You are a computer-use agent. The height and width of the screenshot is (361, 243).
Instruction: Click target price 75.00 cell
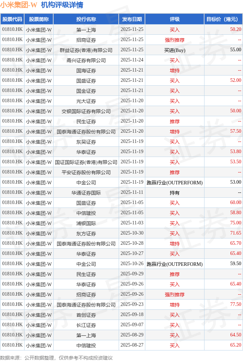tap(223, 223)
